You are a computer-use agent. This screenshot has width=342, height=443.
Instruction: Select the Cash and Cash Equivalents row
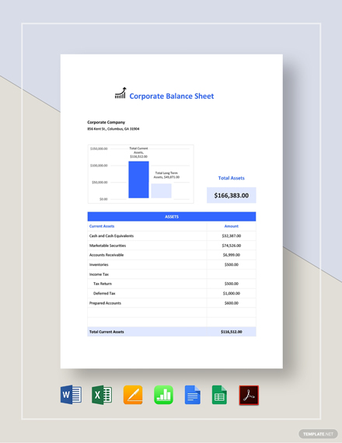tap(172, 235)
